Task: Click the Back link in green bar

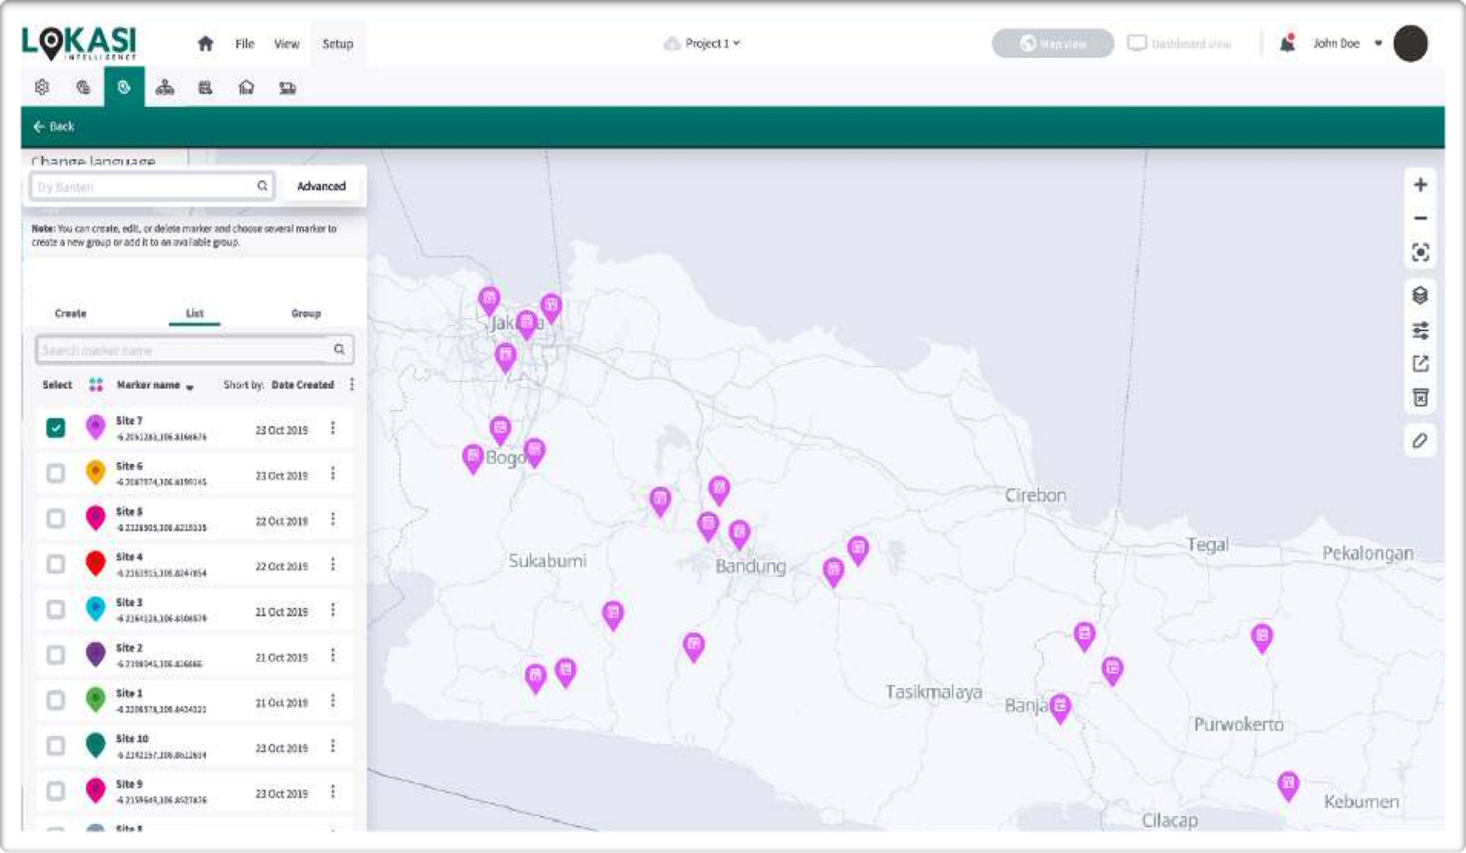Action: (x=54, y=127)
